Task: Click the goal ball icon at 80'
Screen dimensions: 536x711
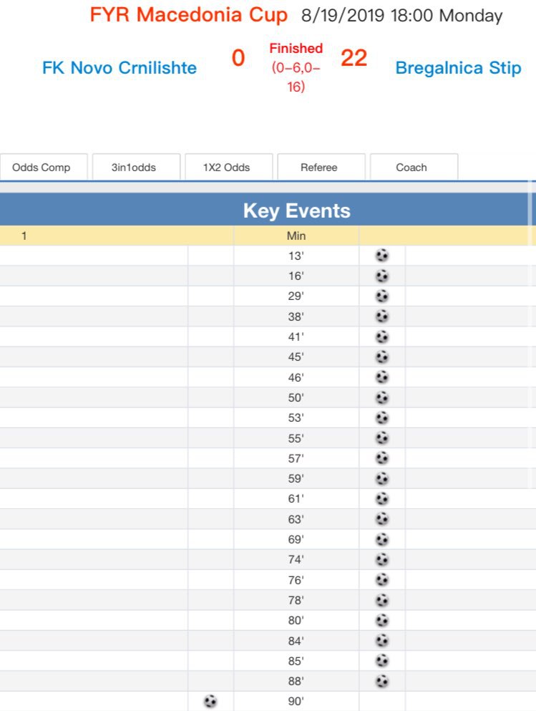Action: point(382,620)
